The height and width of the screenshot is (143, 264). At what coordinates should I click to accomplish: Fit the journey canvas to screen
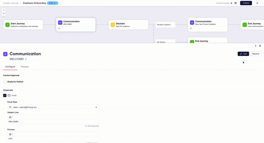tap(4, 17)
